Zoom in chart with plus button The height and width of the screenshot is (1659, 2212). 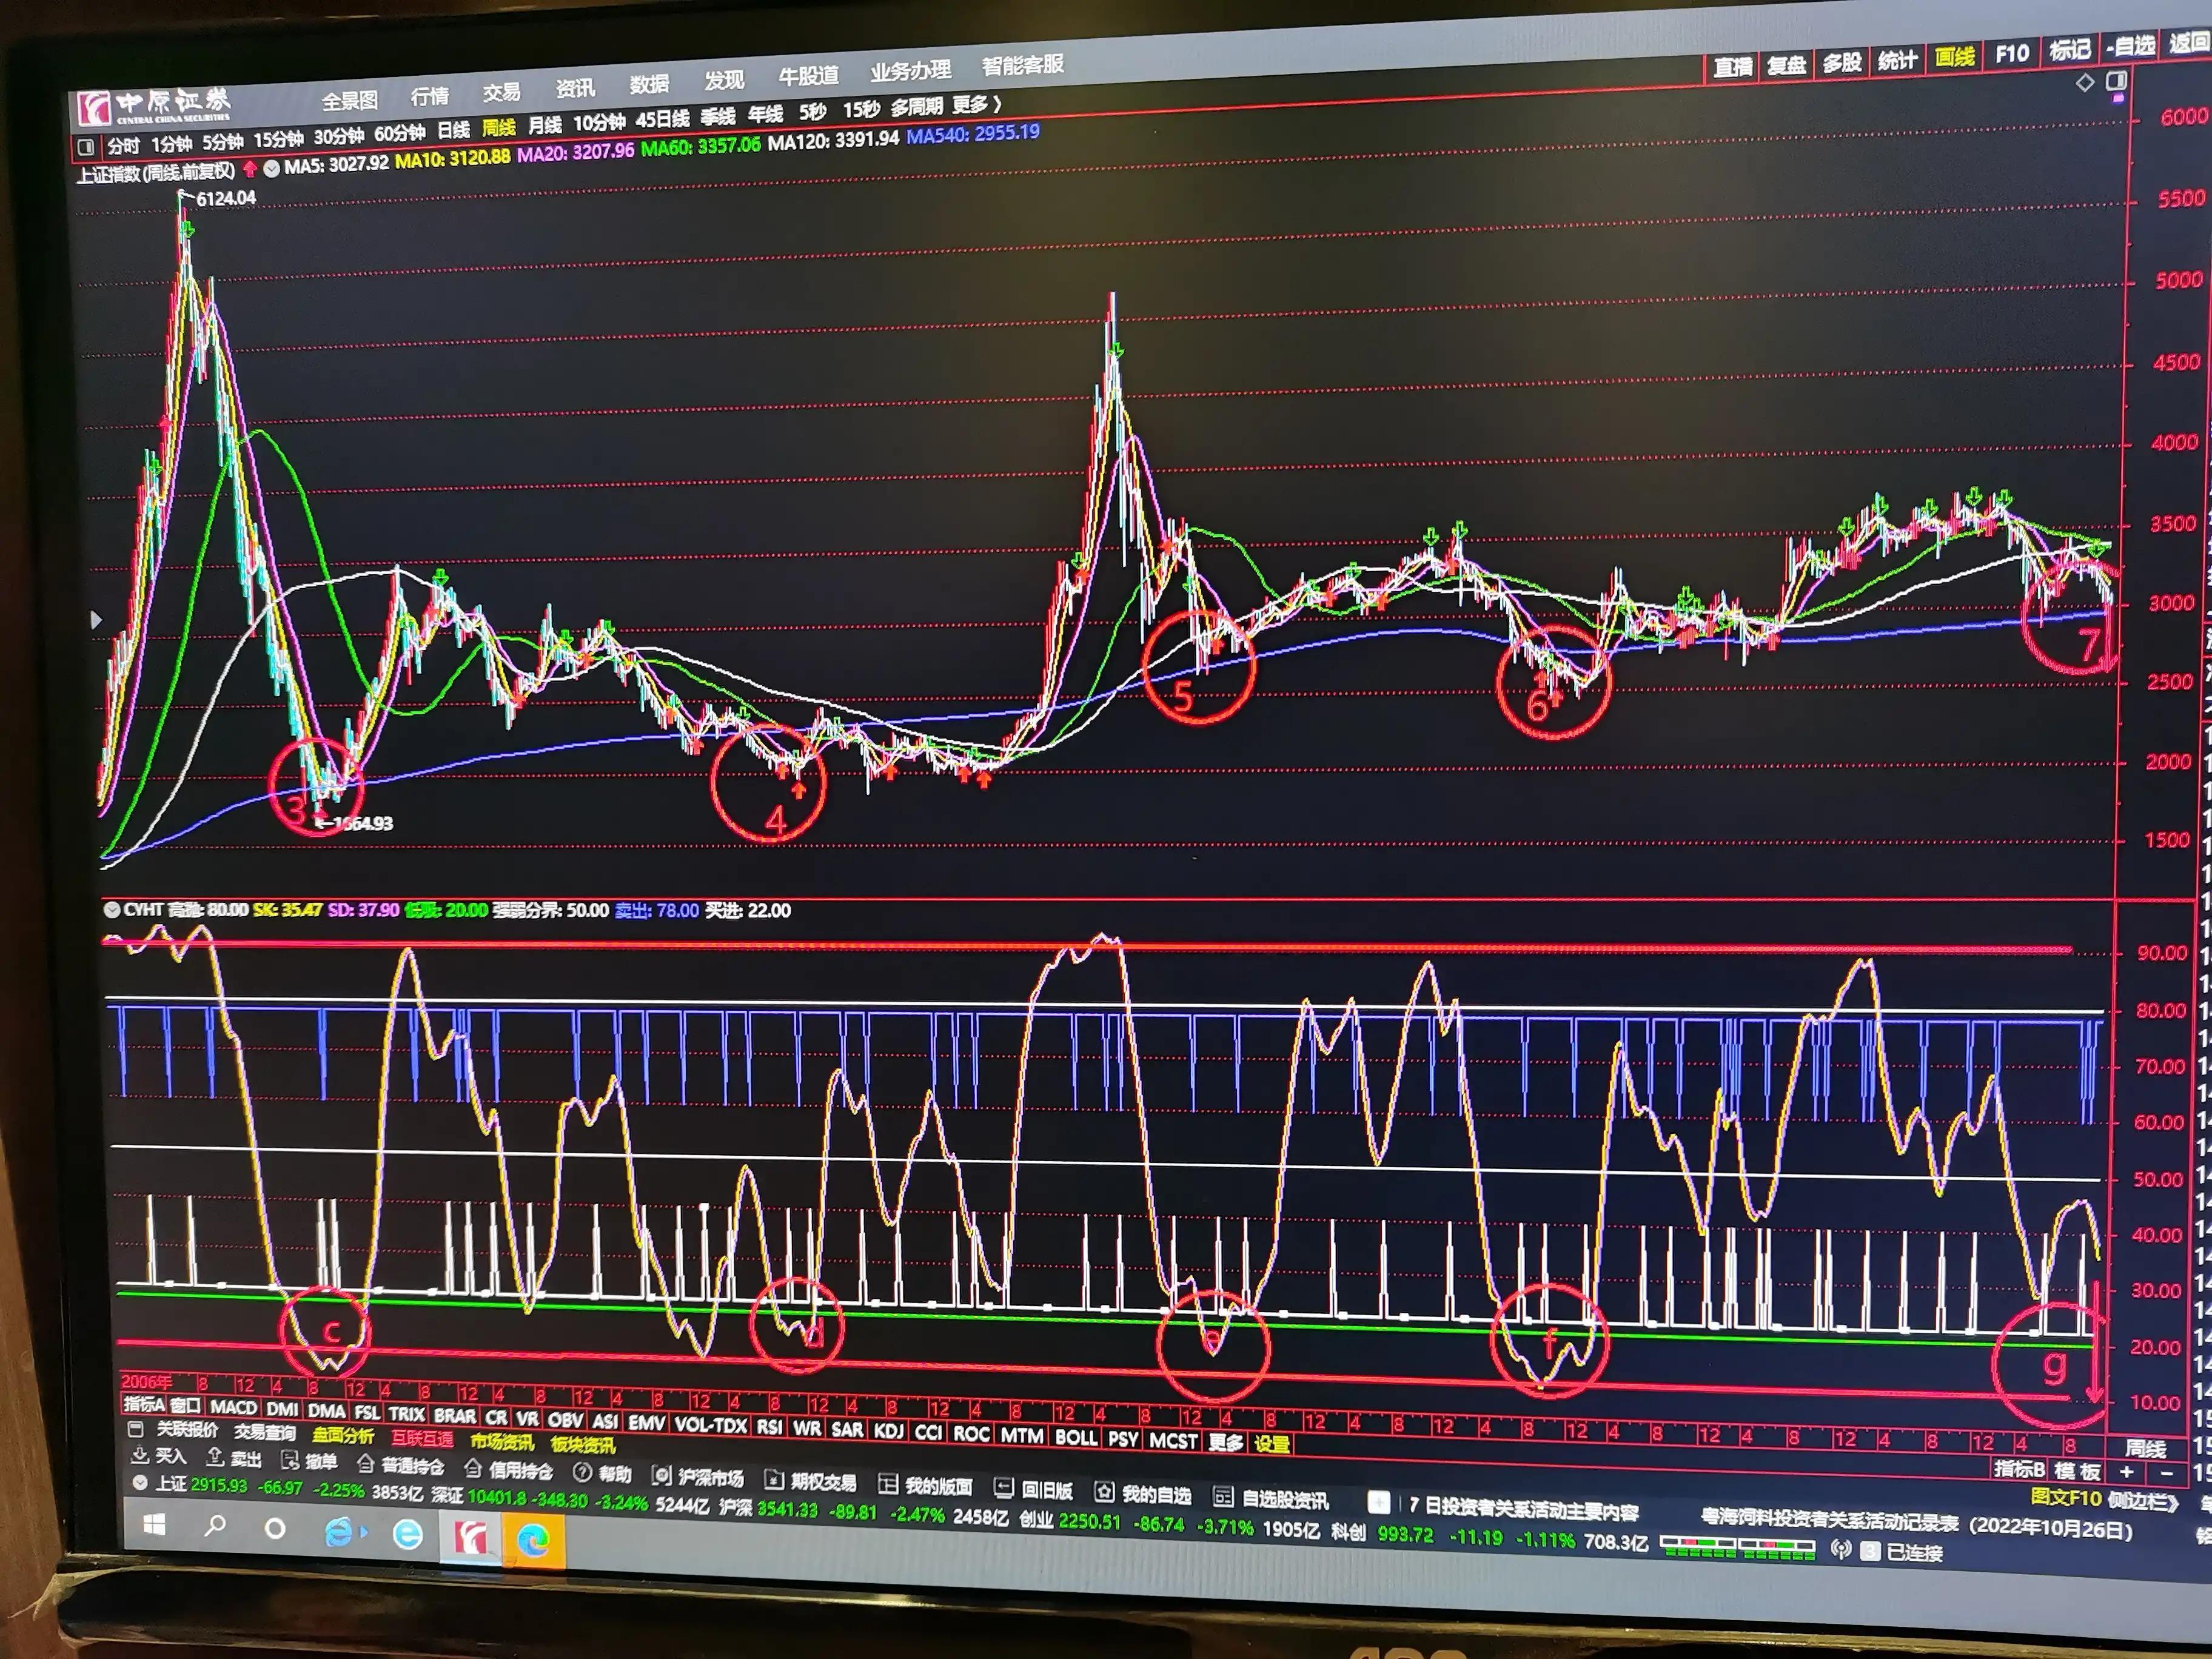coord(2126,1471)
